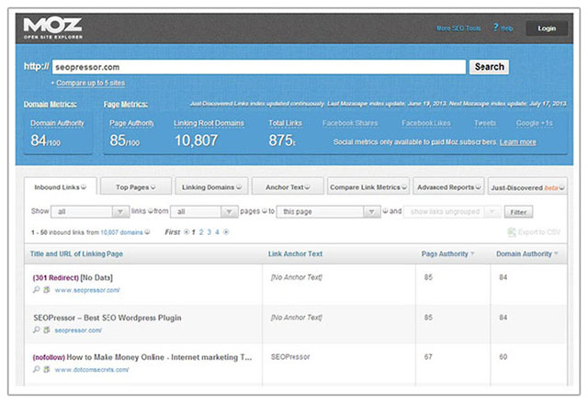This screenshot has width=588, height=403.
Task: Click info icon on Anchor Text tab
Action: click(x=307, y=187)
